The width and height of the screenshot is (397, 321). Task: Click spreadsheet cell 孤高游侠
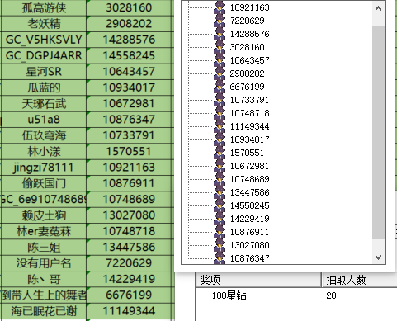click(44, 7)
